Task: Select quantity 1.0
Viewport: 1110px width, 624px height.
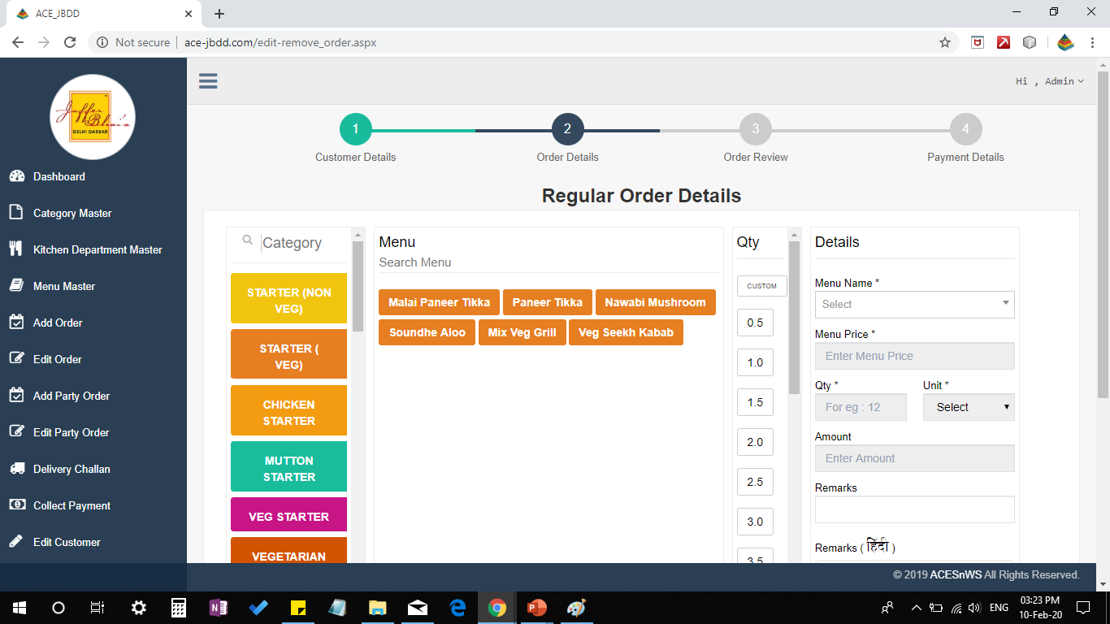Action: tap(755, 362)
